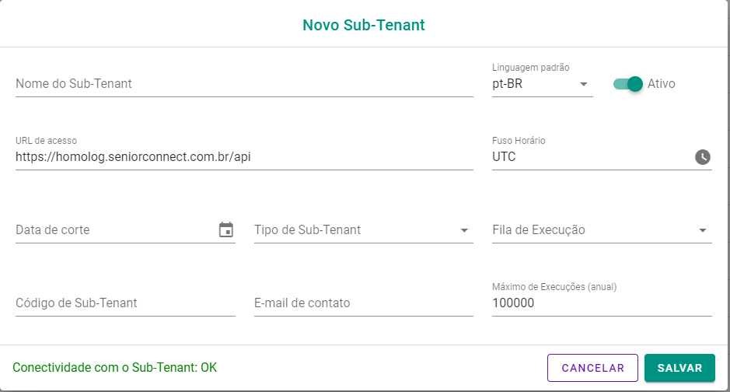This screenshot has height=392, width=730.
Task: Click the Linguagem padrão dropdown arrow
Action: point(584,84)
